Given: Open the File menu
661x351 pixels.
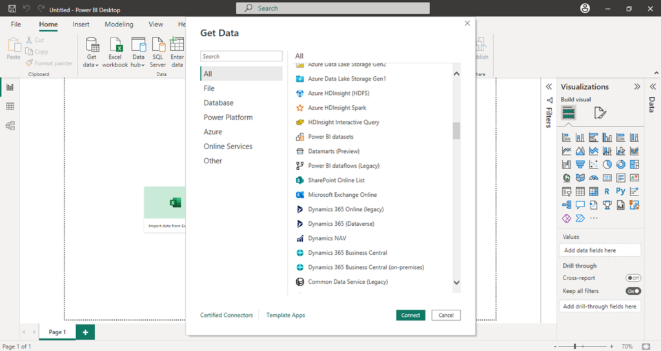Looking at the screenshot, I should coord(16,25).
